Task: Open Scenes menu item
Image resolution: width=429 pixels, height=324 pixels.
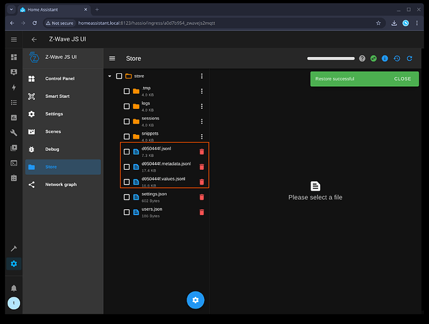Action: tap(63, 132)
